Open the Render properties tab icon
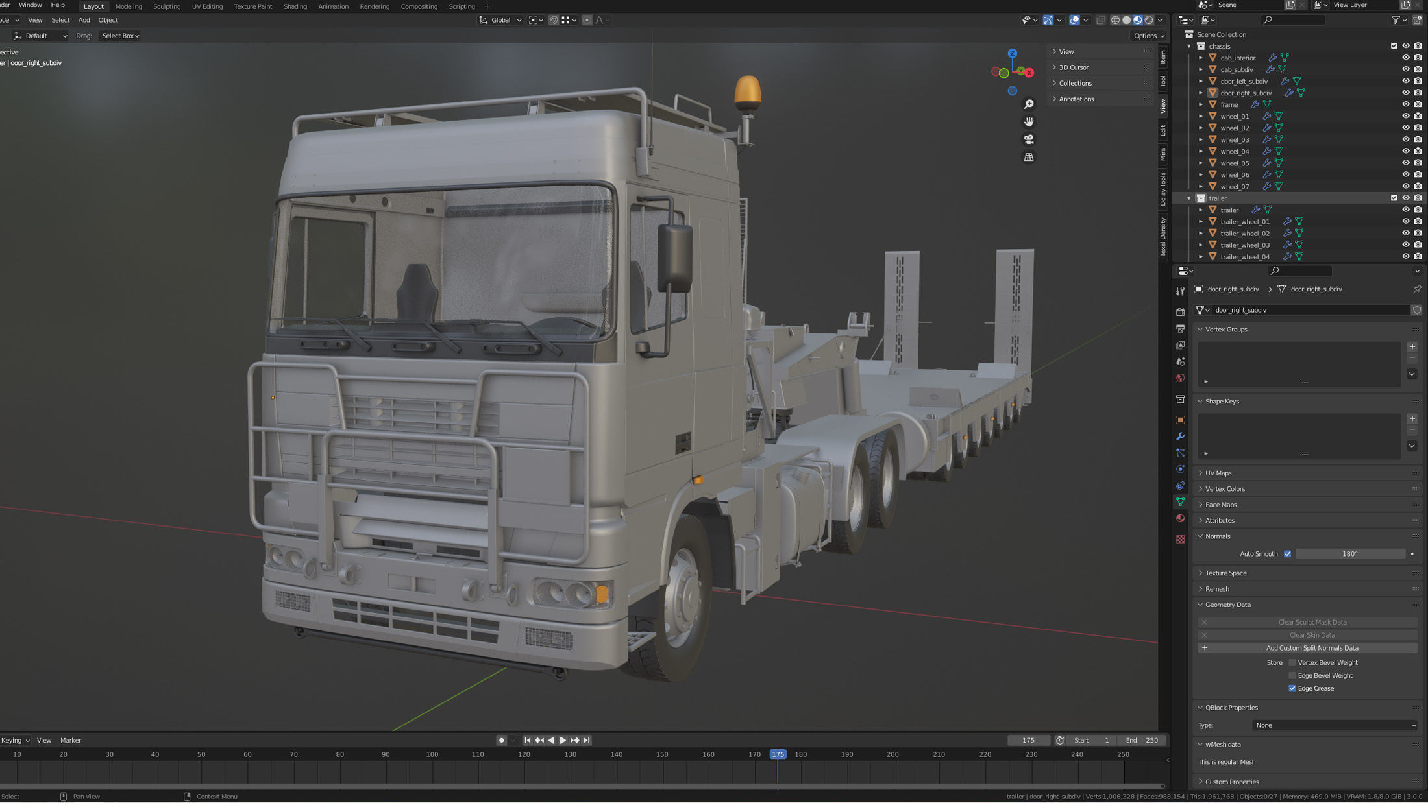 tap(1180, 312)
